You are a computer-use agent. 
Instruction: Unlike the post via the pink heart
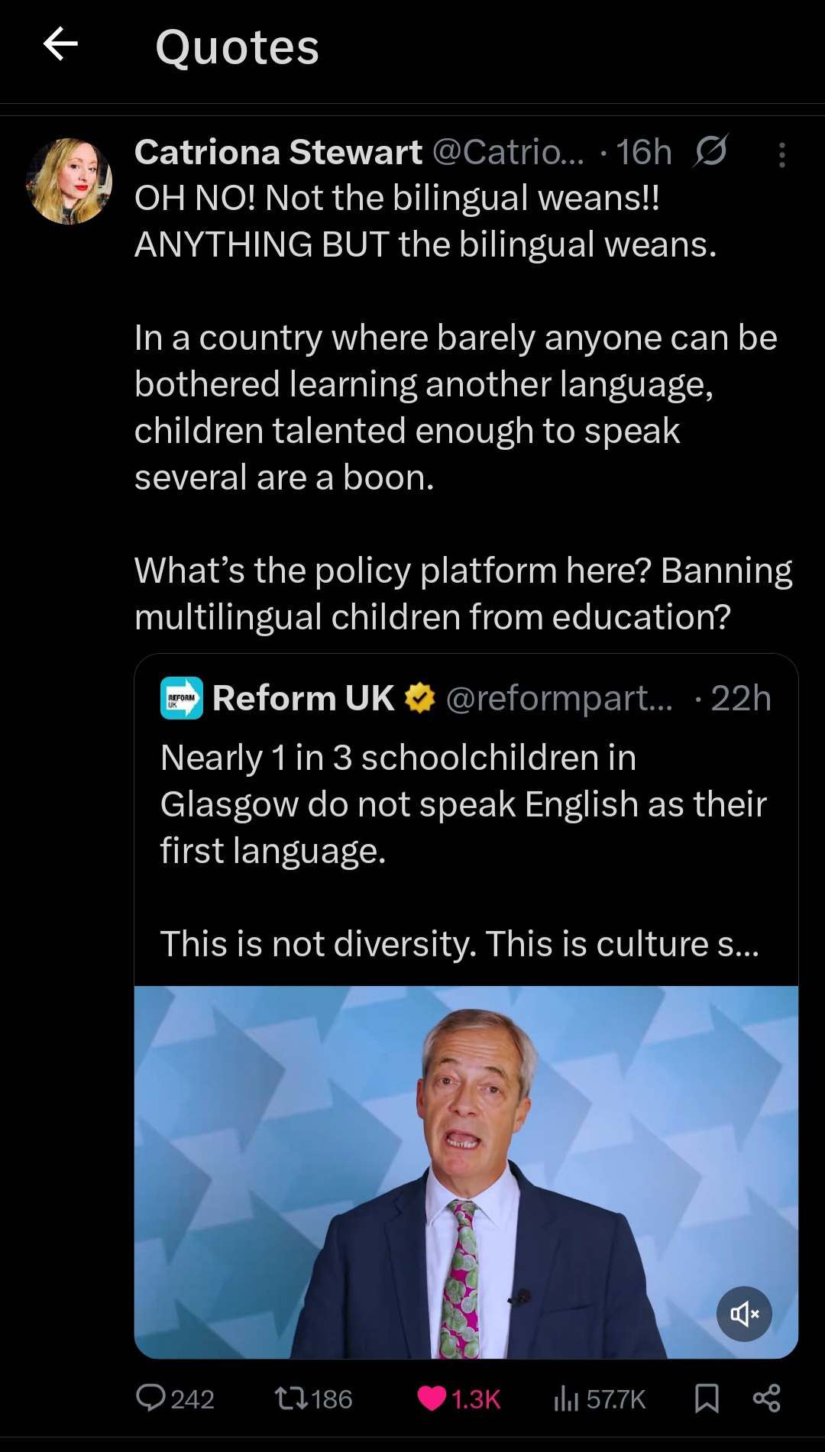(x=432, y=1399)
